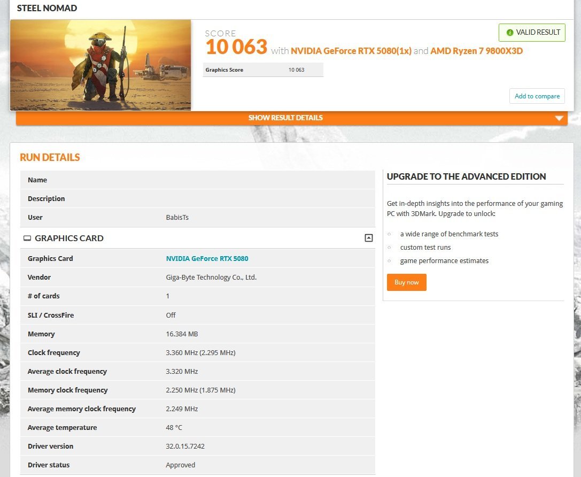This screenshot has width=581, height=477.
Task: Click the monitor icon beside GRAPHICS CARD
Action: click(x=27, y=238)
